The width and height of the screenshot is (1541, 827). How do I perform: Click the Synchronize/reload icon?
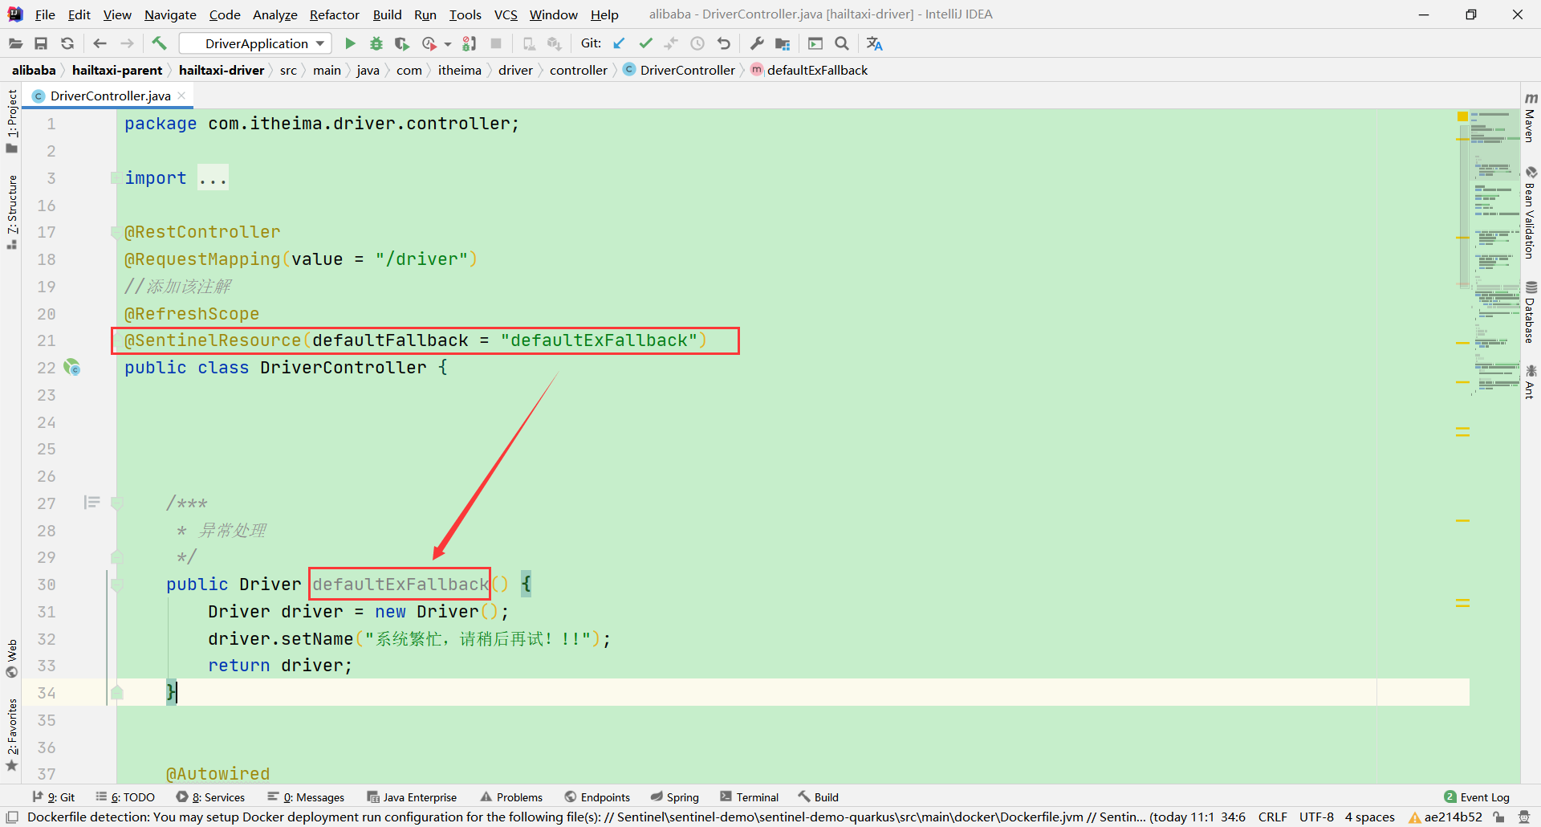(67, 43)
